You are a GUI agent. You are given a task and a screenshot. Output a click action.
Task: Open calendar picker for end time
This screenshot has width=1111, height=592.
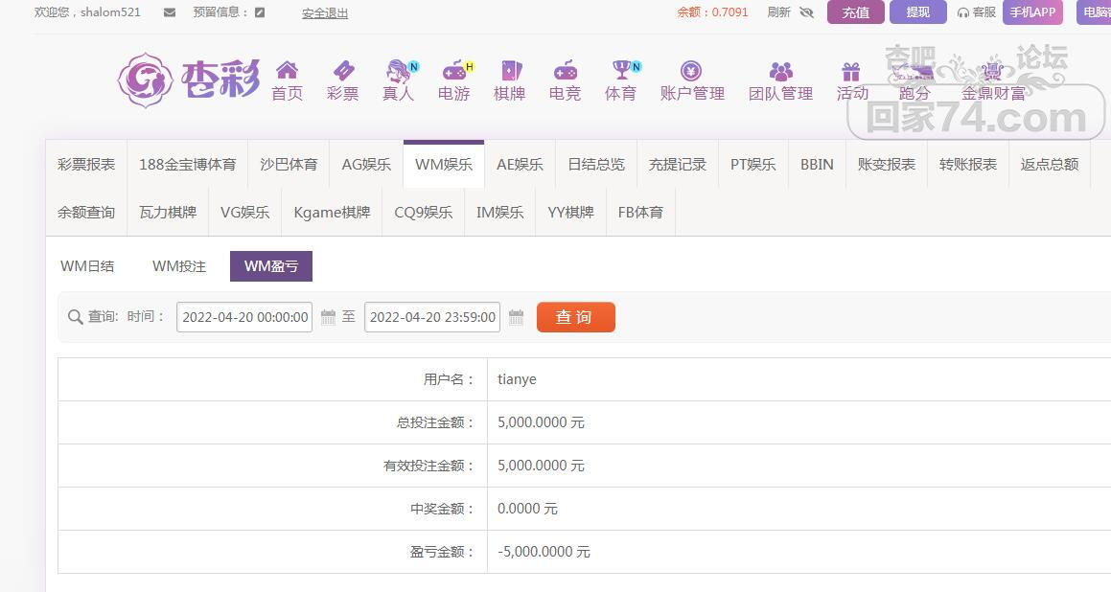(x=516, y=317)
